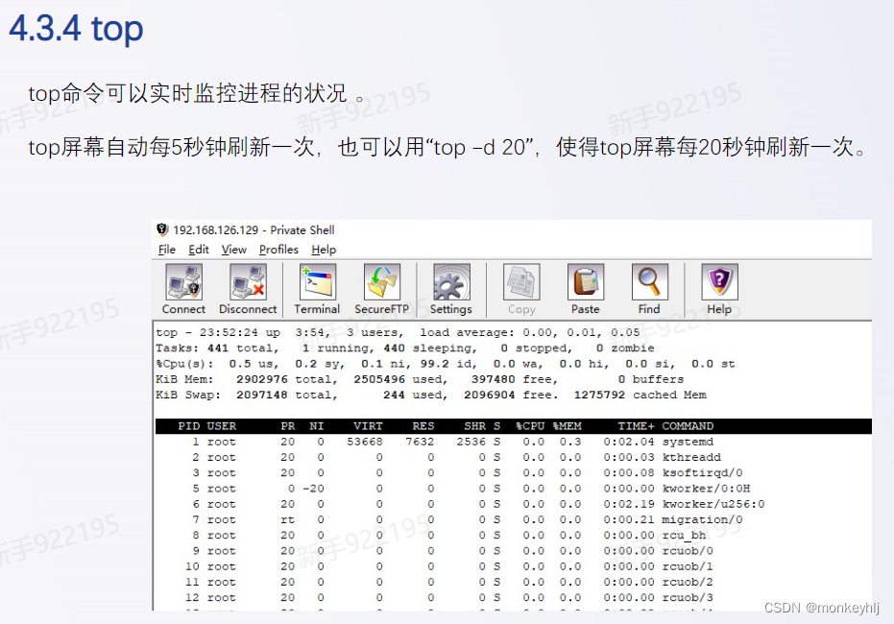
Task: Open the File menu
Action: (166, 249)
